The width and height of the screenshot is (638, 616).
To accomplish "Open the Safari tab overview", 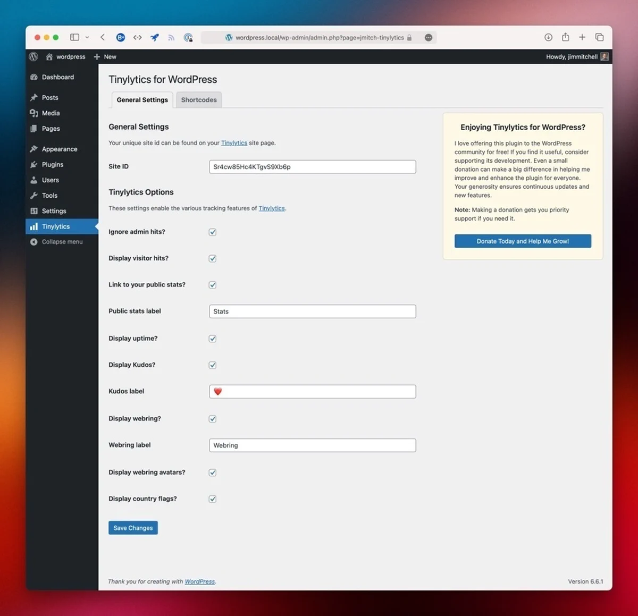I will (x=599, y=37).
